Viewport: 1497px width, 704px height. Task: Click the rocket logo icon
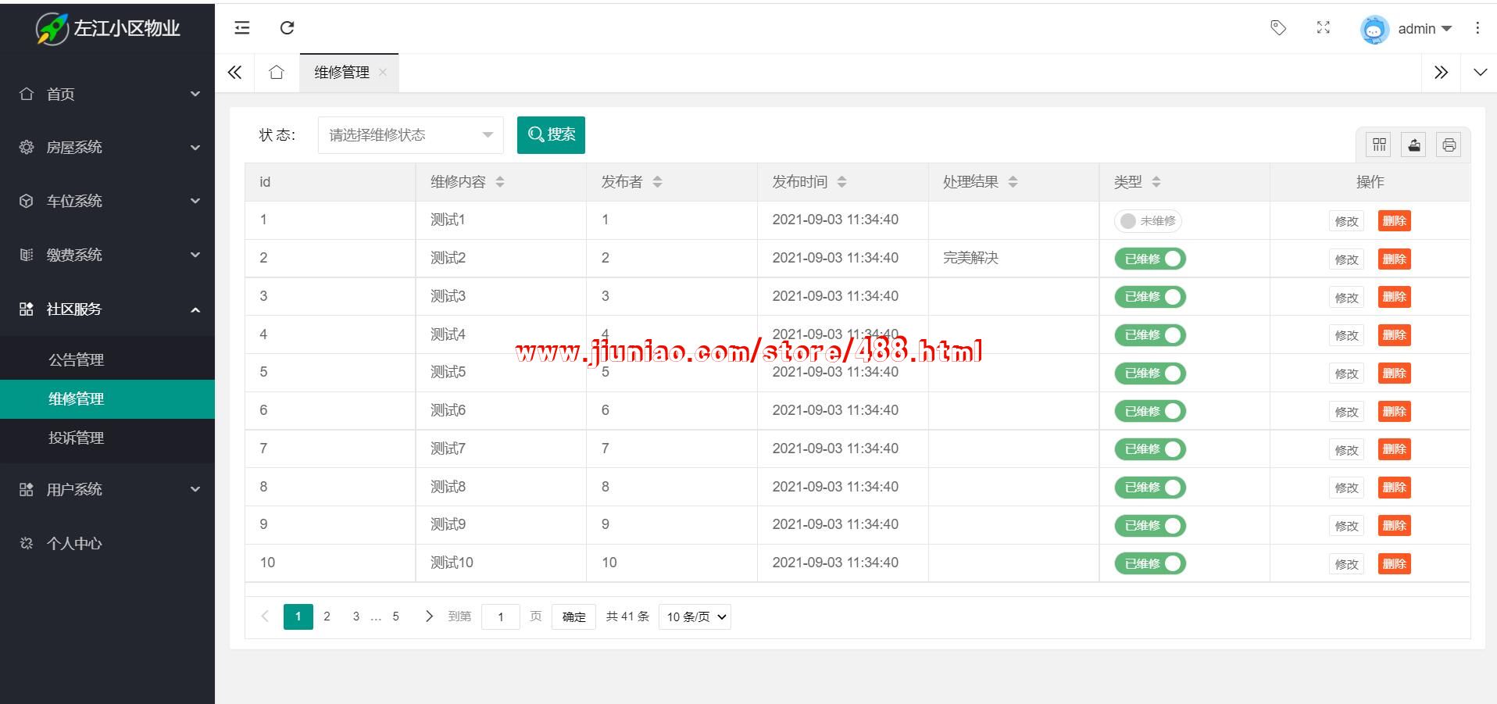point(52,29)
